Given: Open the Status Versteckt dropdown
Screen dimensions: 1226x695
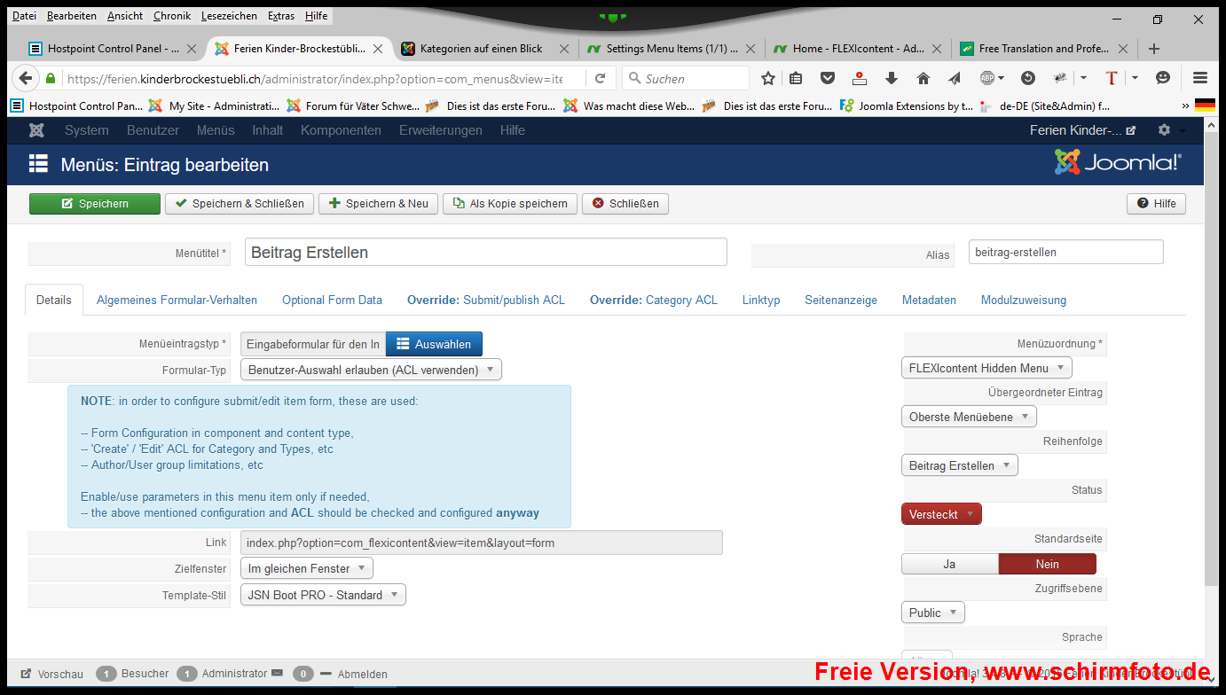Looking at the screenshot, I should point(941,514).
